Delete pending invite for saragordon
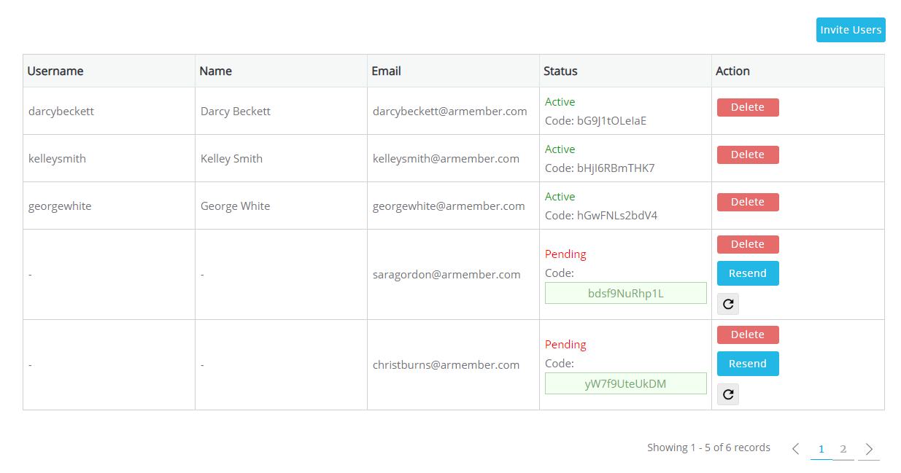The height and width of the screenshot is (473, 901). coord(748,244)
